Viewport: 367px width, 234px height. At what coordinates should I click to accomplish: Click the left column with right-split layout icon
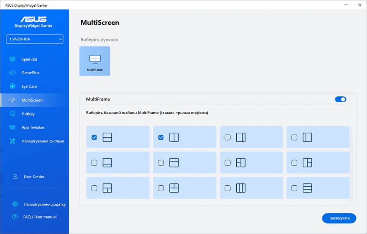[307, 163]
